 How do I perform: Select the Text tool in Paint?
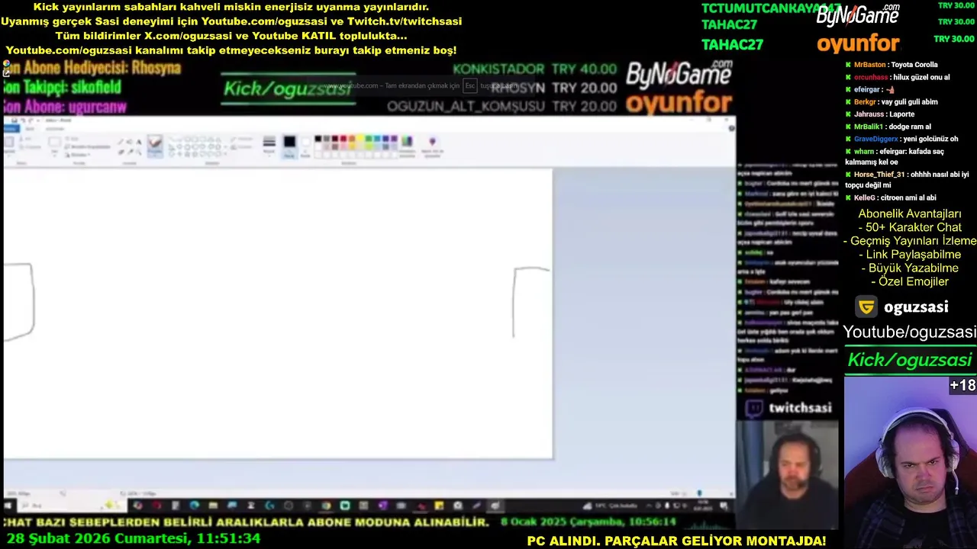139,142
